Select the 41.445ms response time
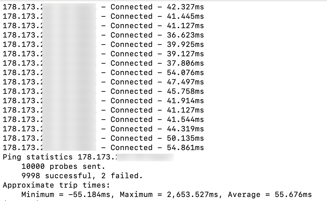This screenshot has height=201, width=327. tap(185, 16)
